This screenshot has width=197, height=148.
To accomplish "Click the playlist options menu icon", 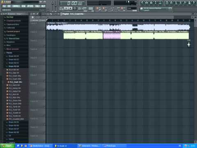I will (31, 14).
